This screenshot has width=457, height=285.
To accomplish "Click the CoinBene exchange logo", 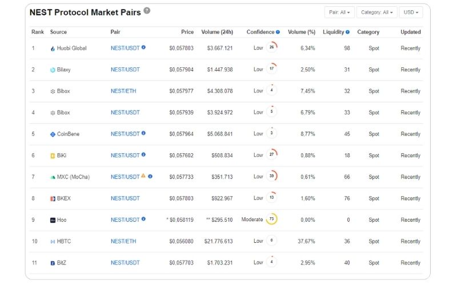I will point(53,135).
